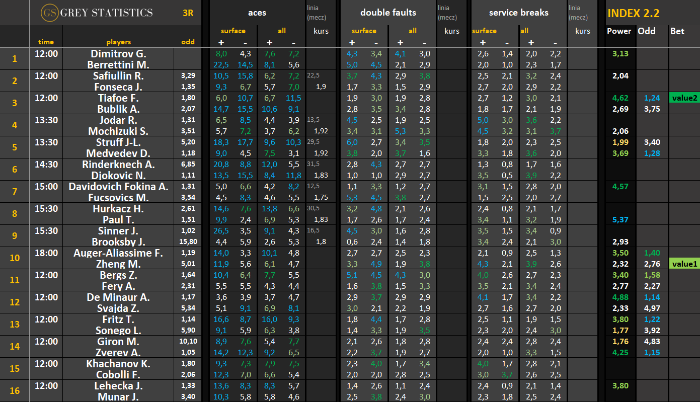700x402 pixels.
Task: Select row number 1
Action: [15, 59]
